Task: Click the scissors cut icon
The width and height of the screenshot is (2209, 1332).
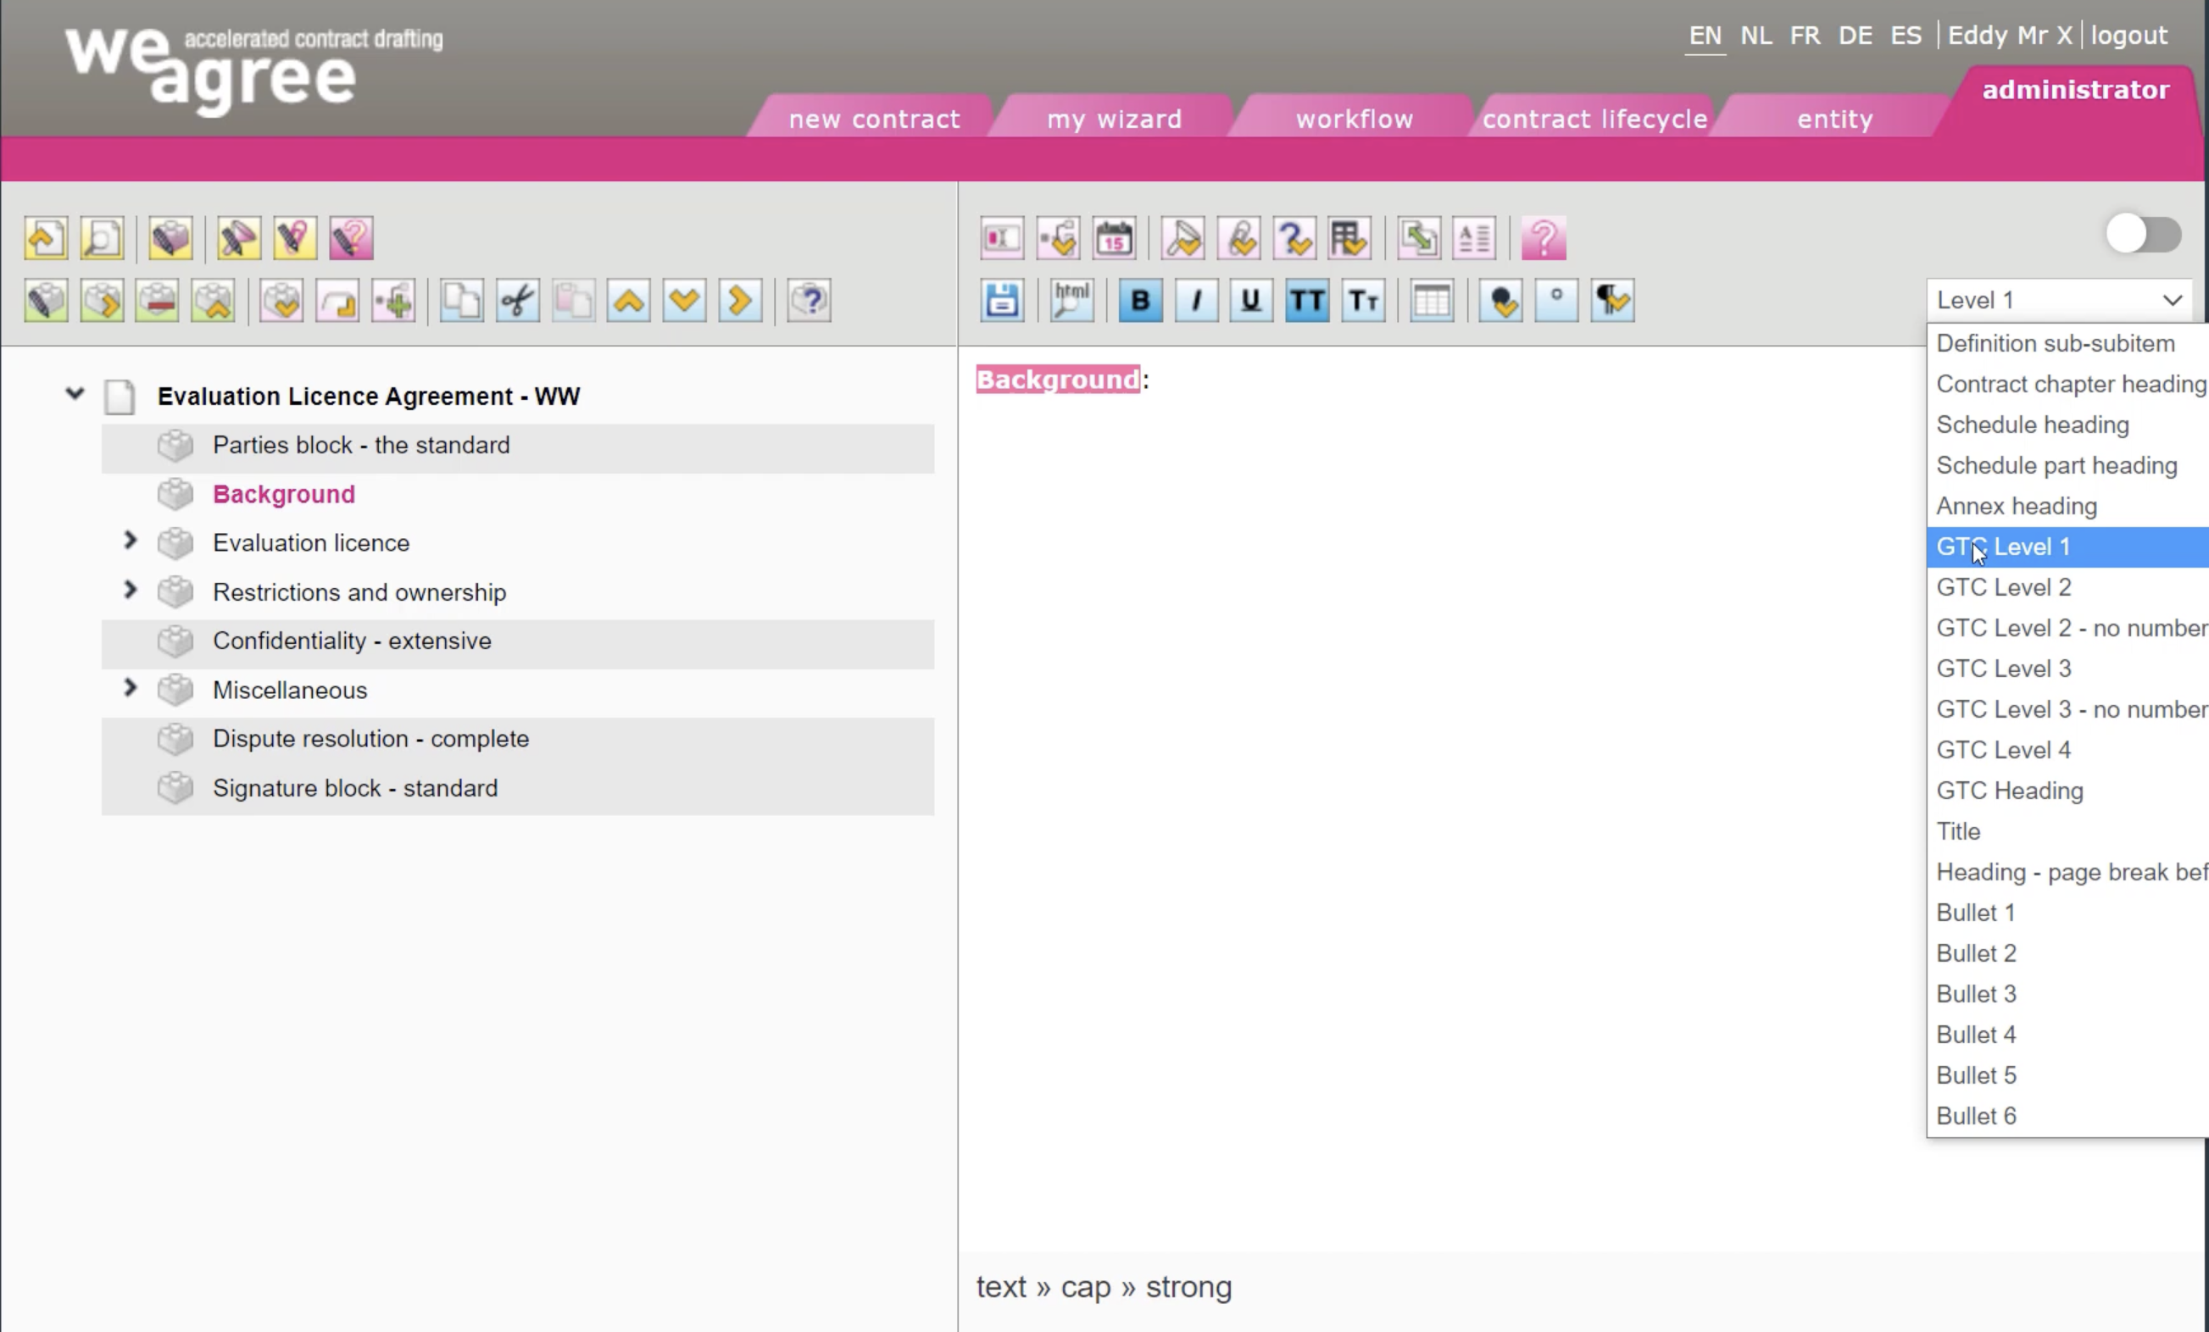Action: point(517,300)
